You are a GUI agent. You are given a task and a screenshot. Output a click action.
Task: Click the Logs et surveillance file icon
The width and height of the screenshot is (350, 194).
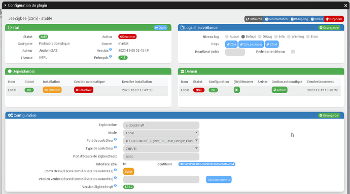pyautogui.click(x=182, y=28)
